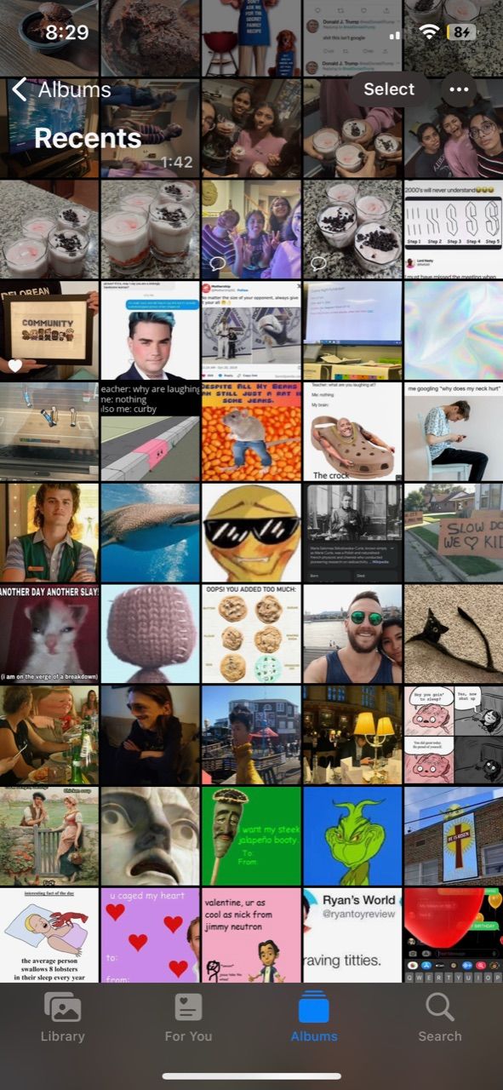Screen dimensions: 503x1090
Task: Switch to the For You tab
Action: pyautogui.click(x=188, y=1018)
